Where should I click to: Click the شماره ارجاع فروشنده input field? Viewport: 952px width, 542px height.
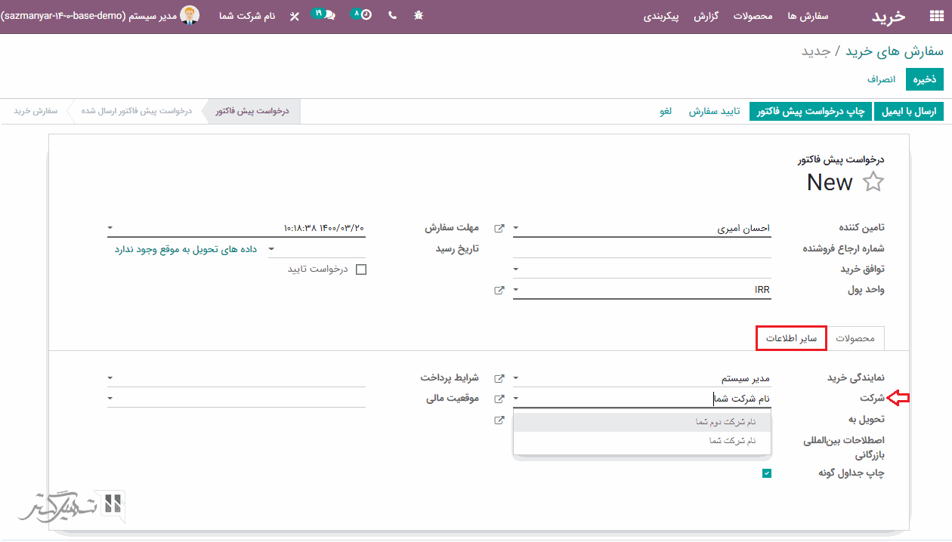point(642,248)
